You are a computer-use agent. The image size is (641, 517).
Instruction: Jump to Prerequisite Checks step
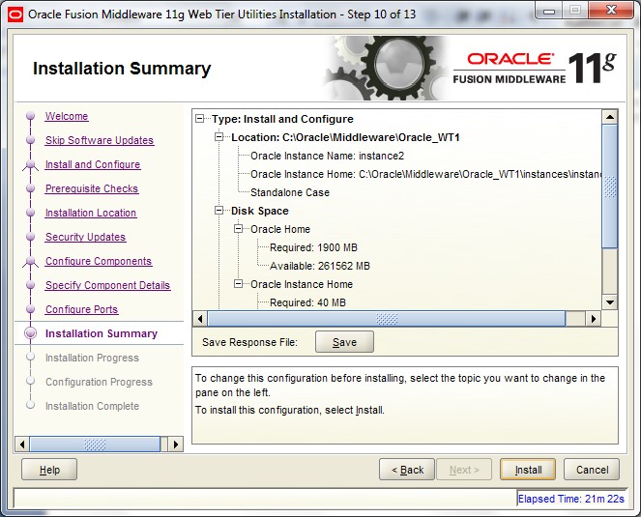pos(92,188)
